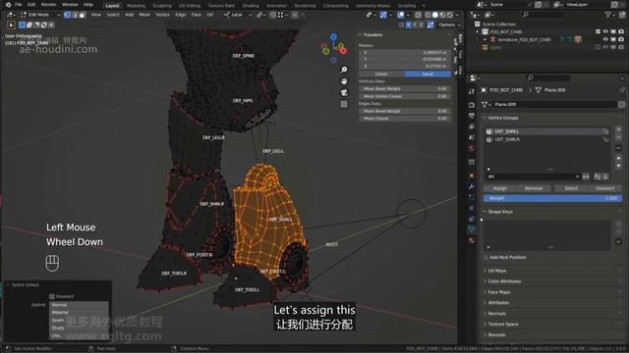Open the Physics properties tab icon
Screen dimensions: 629x353
coord(472,208)
